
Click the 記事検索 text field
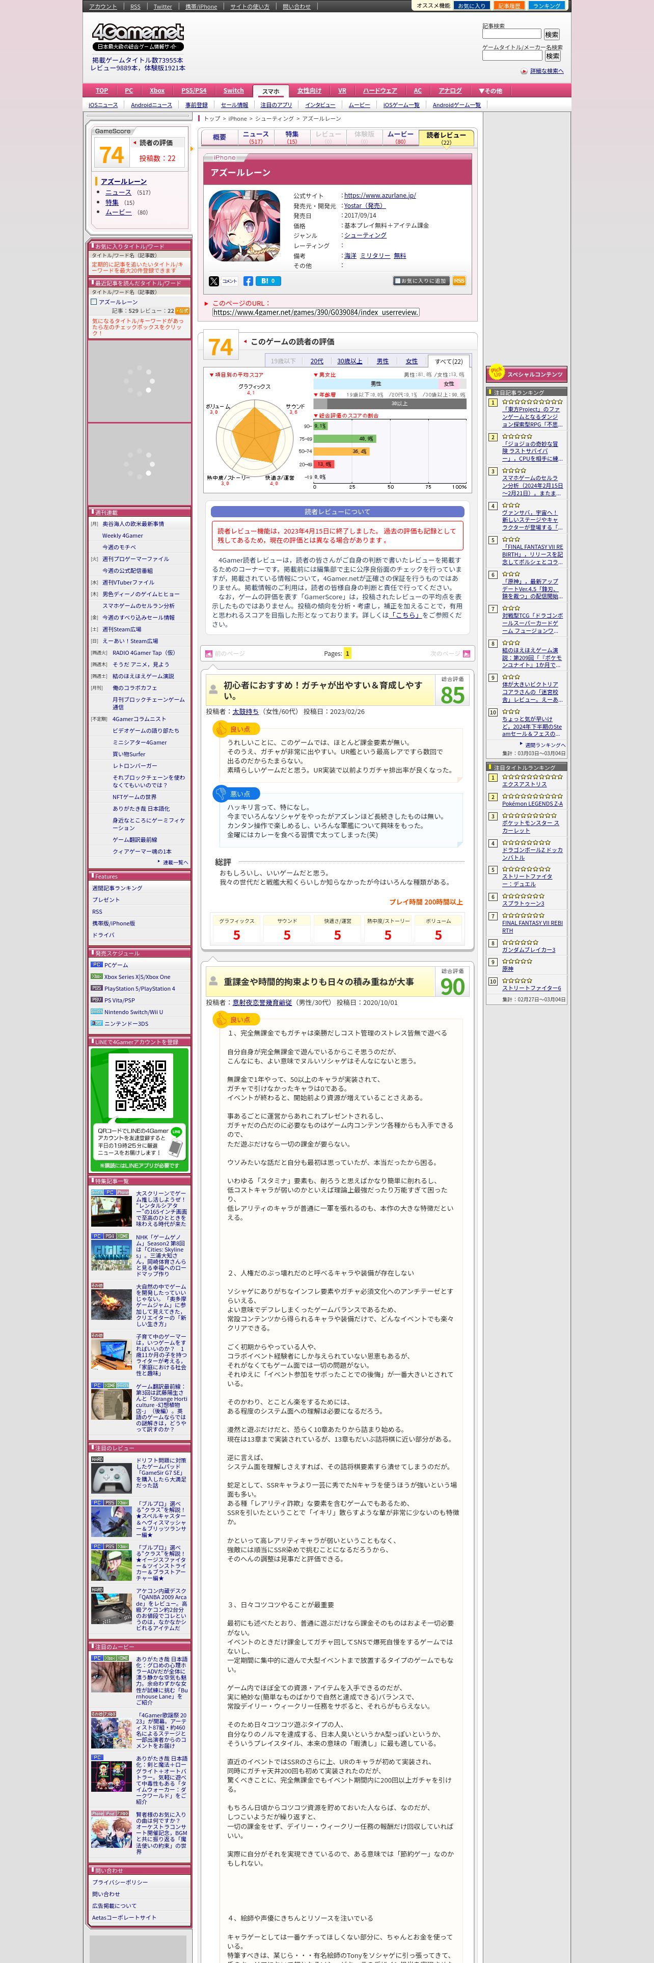[511, 34]
